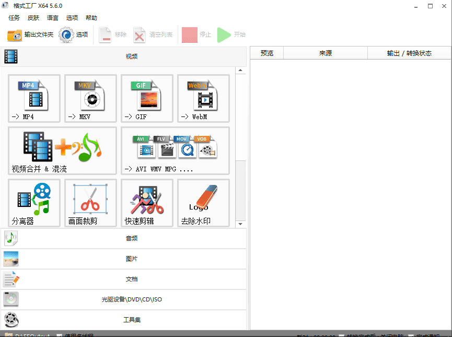Select the GIF output format

coord(146,99)
